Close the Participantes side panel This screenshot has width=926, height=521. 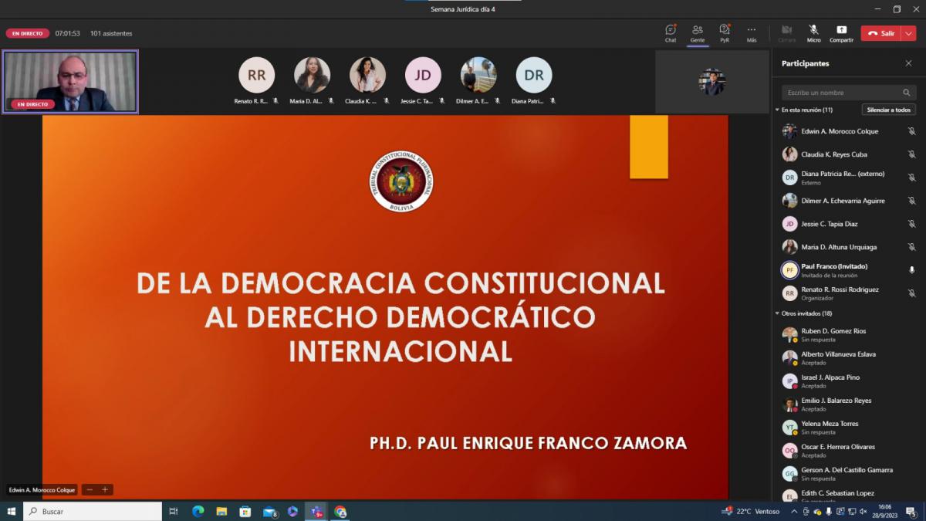pyautogui.click(x=908, y=63)
